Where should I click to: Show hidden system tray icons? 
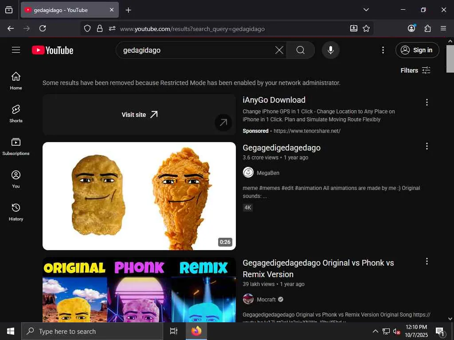(x=375, y=331)
